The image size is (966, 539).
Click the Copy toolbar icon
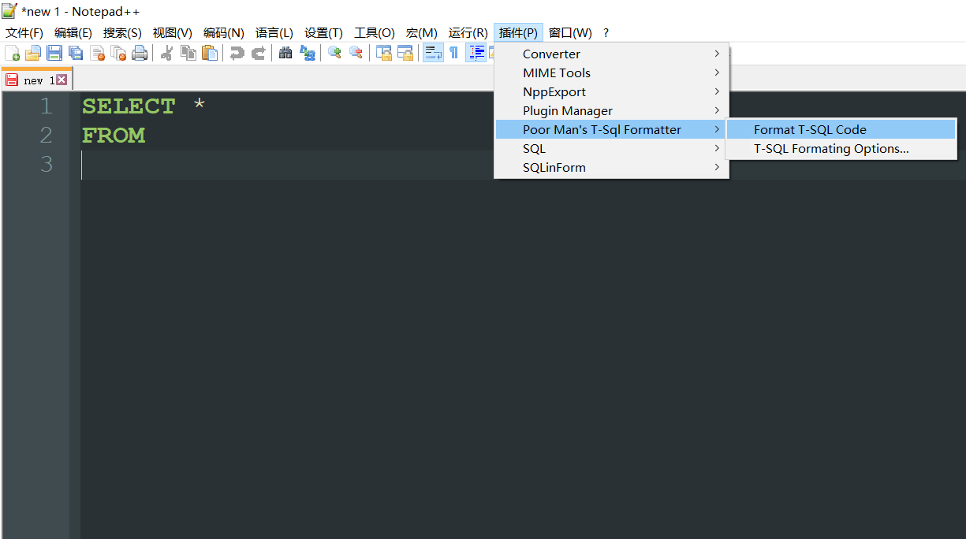click(x=188, y=53)
